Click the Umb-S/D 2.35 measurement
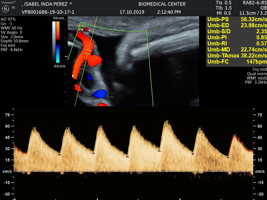This screenshot has width=267, height=200. pos(237,31)
